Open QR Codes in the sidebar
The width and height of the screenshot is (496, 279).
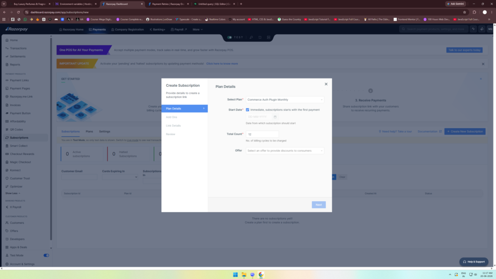(x=16, y=129)
